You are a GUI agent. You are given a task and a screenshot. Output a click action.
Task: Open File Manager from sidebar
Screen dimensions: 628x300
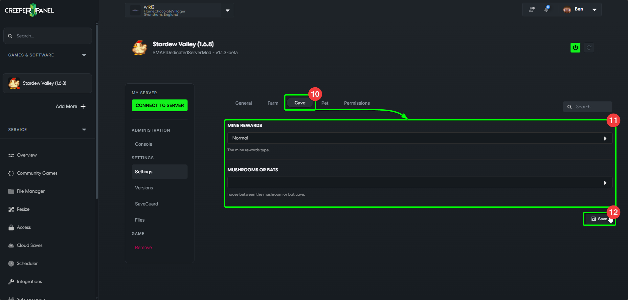[x=31, y=191]
